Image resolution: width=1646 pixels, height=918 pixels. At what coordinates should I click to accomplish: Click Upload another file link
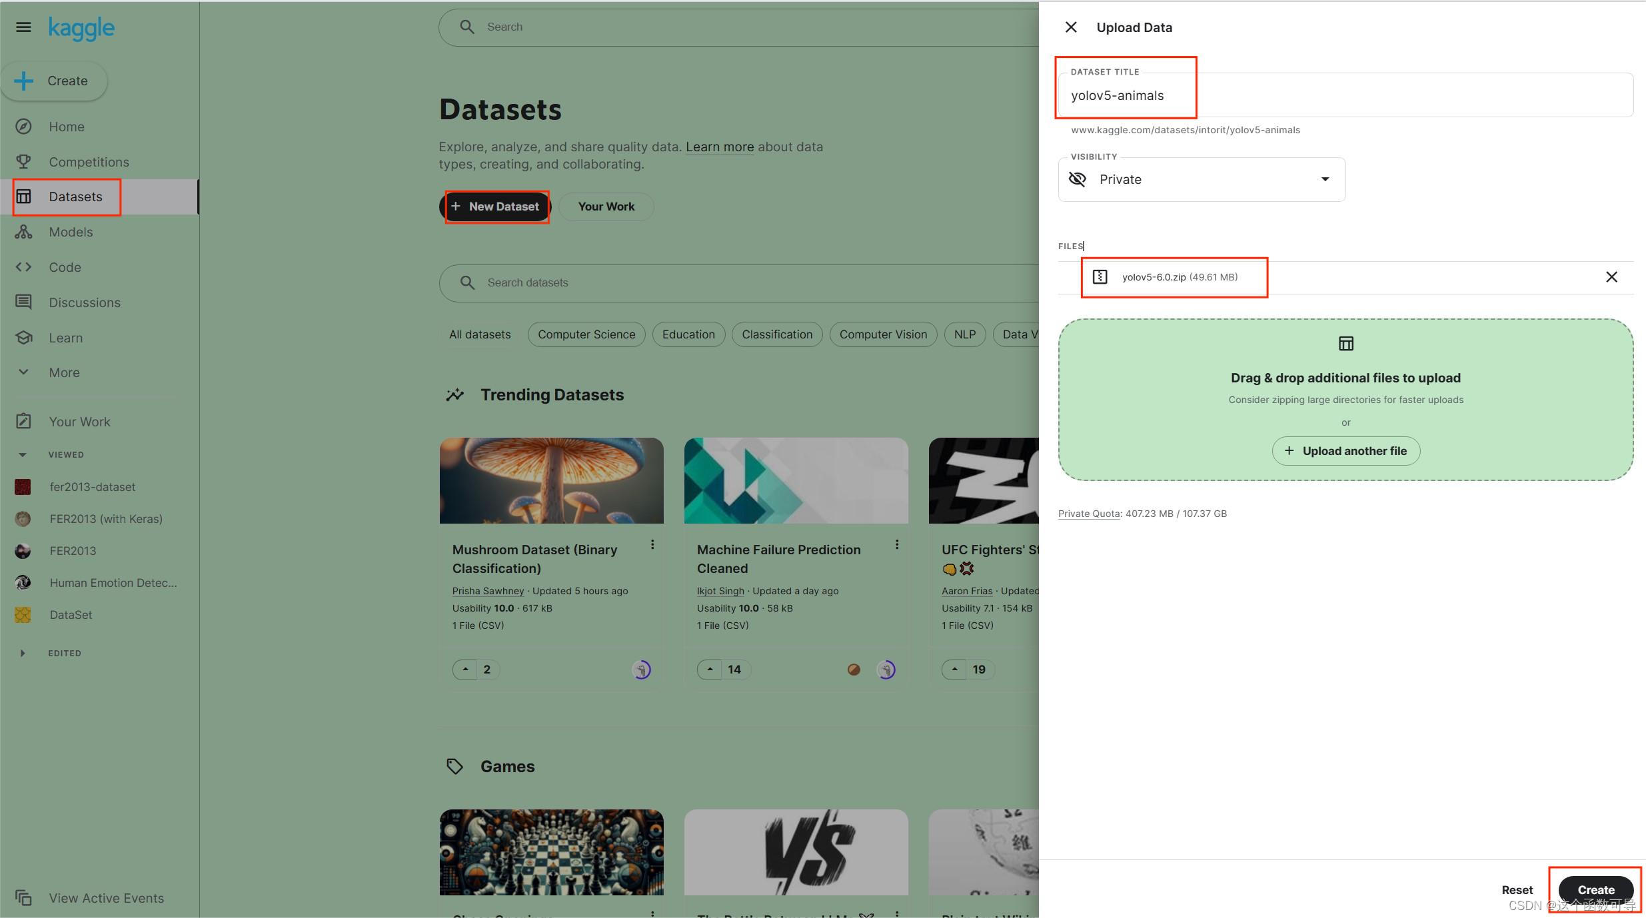click(1345, 450)
